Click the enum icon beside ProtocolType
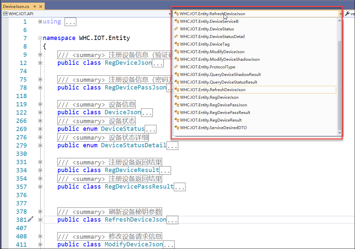Image resolution: width=355 pixels, height=249 pixels. click(176, 67)
